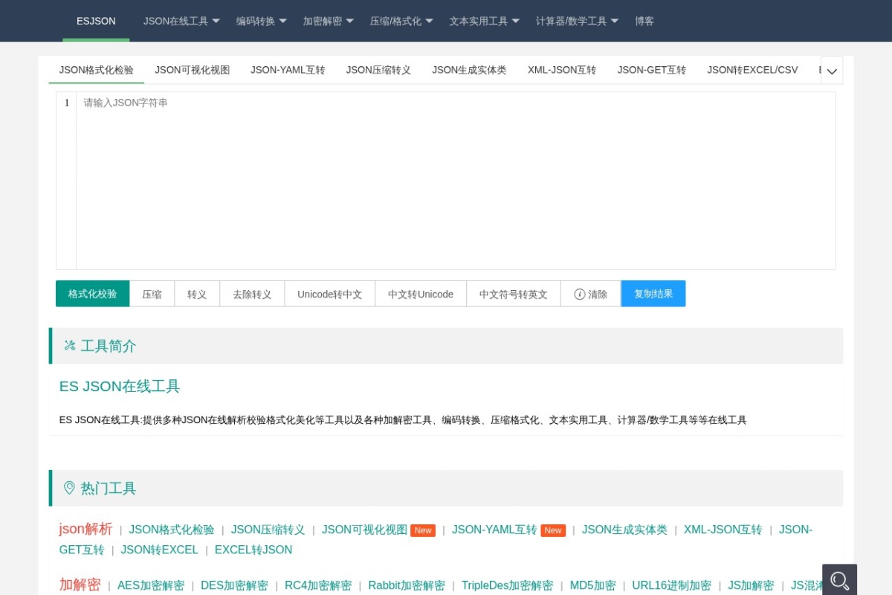Open the JSON格式化检验 link in 热门工具
Screen dimensions: 892x595
[x=172, y=530]
